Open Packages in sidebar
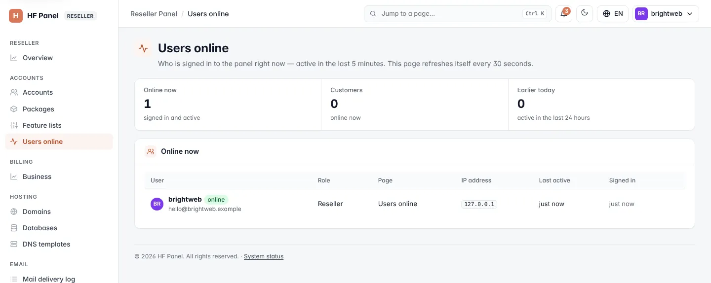The image size is (711, 283). 59,109
